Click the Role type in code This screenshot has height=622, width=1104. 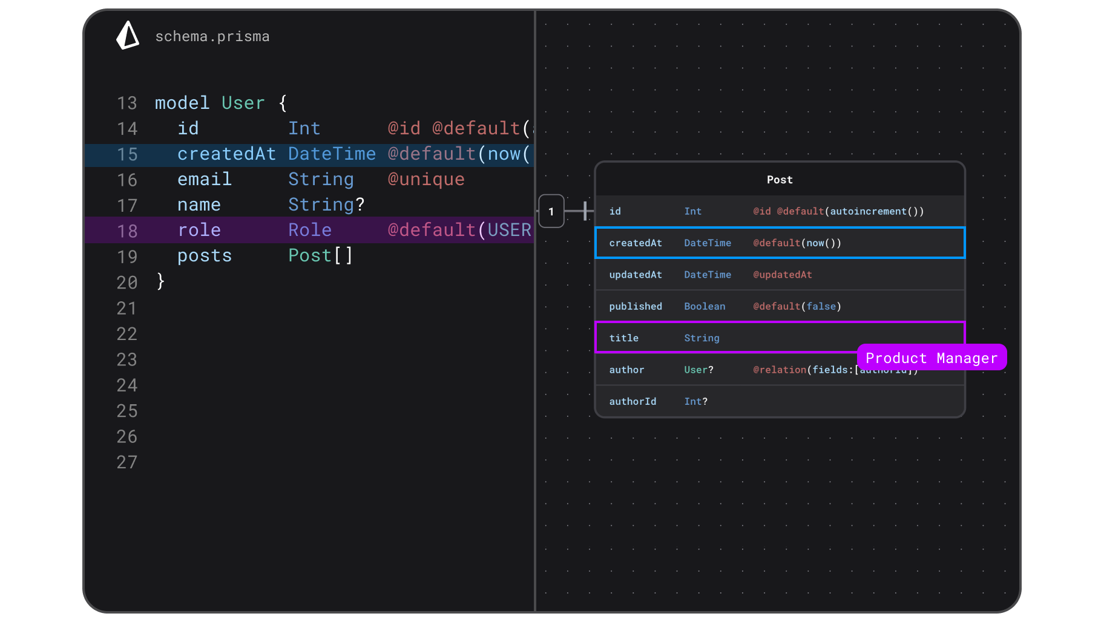(x=310, y=230)
